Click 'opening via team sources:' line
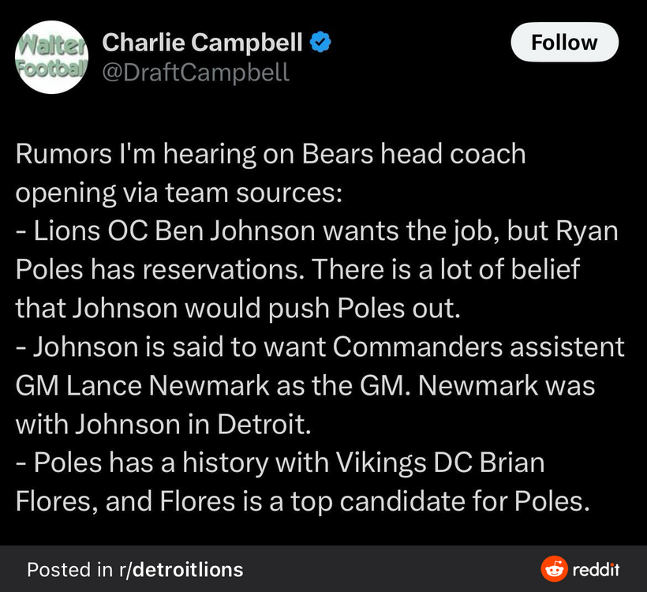 pyautogui.click(x=179, y=193)
